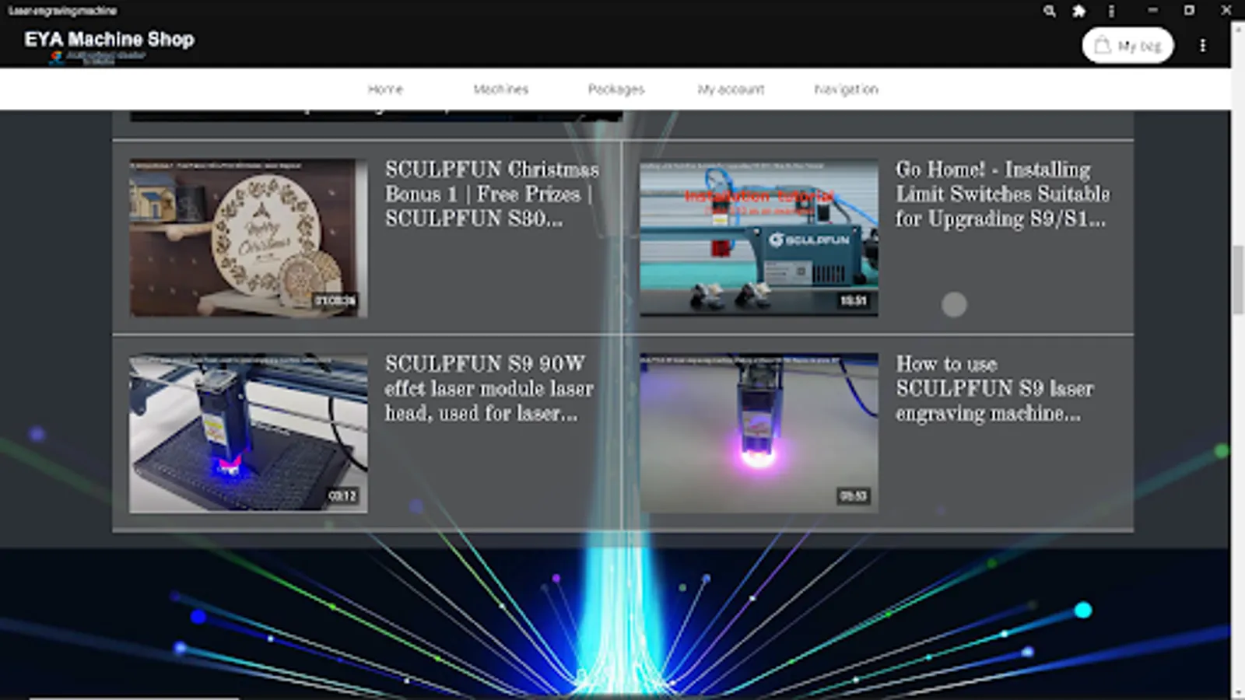This screenshot has height=700, width=1245.
Task: Open the My bag cart button
Action: (x=1128, y=46)
